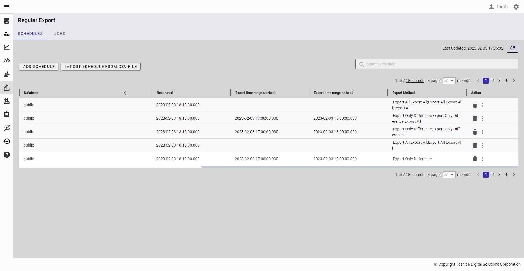Refresh the schedule list
Image resolution: width=524 pixels, height=271 pixels.
click(x=513, y=48)
